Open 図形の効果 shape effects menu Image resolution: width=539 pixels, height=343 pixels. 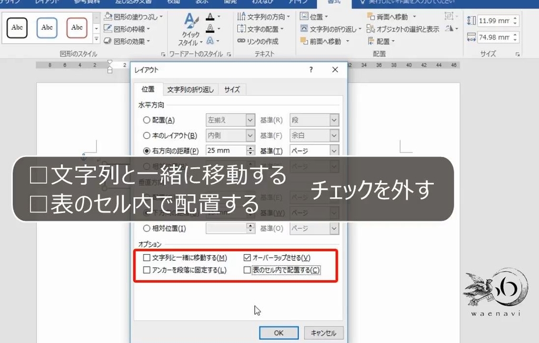click(127, 41)
